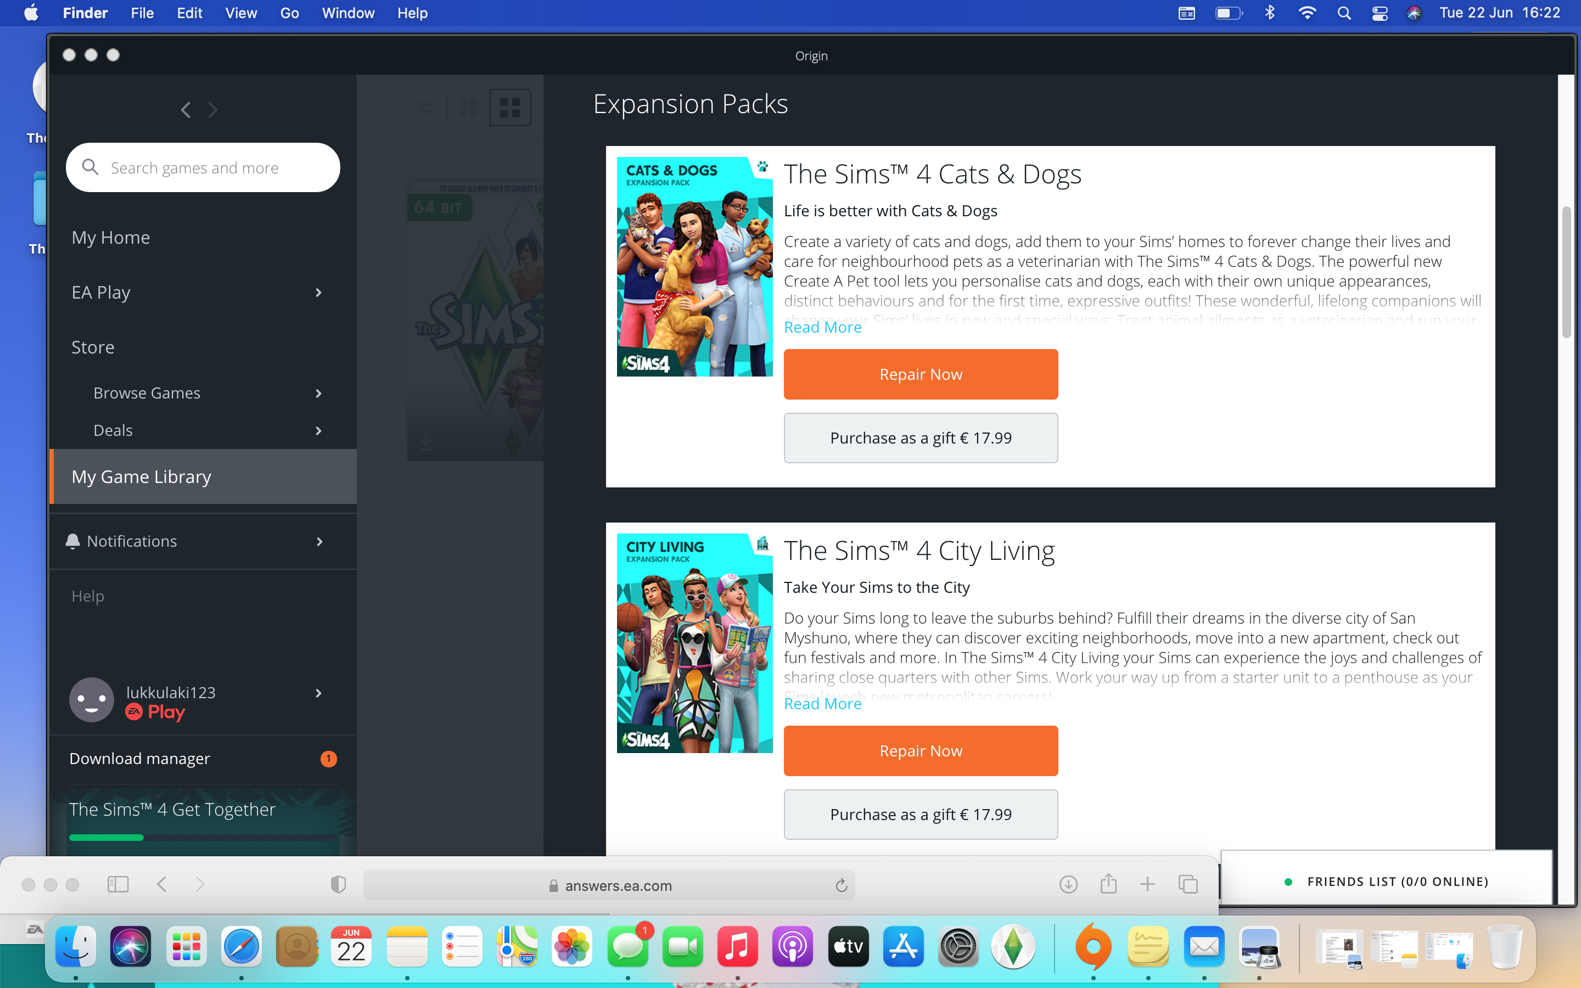1581x988 pixels.
Task: Expand the Browse Games submenu chevron
Action: coord(318,394)
